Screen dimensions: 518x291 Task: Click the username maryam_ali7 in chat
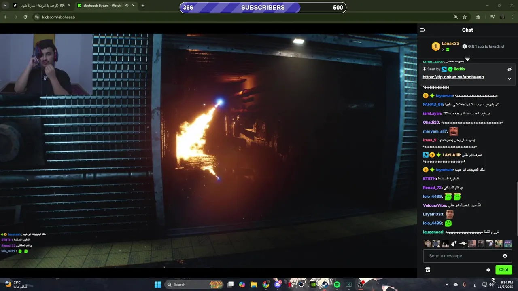pyautogui.click(x=435, y=131)
